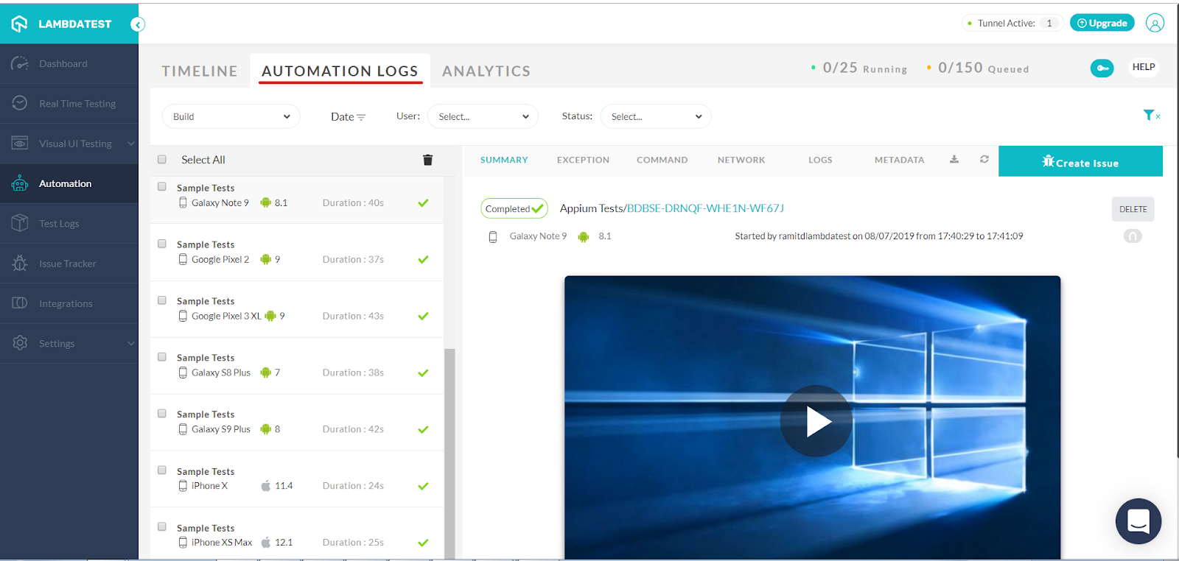Play the test recording video
Viewport: 1179px width, 561px height.
coord(816,422)
